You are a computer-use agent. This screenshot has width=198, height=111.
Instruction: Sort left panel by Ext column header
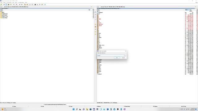pyautogui.click(x=89, y=10)
